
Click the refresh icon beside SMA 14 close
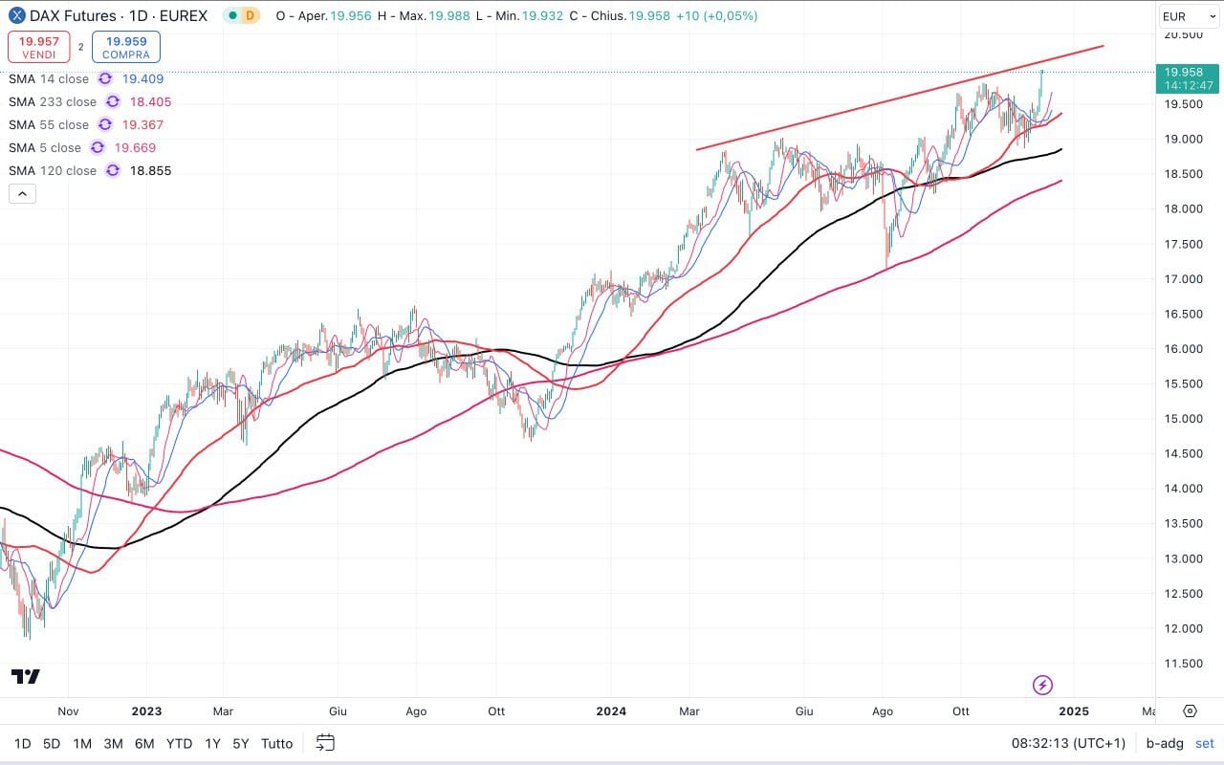104,79
